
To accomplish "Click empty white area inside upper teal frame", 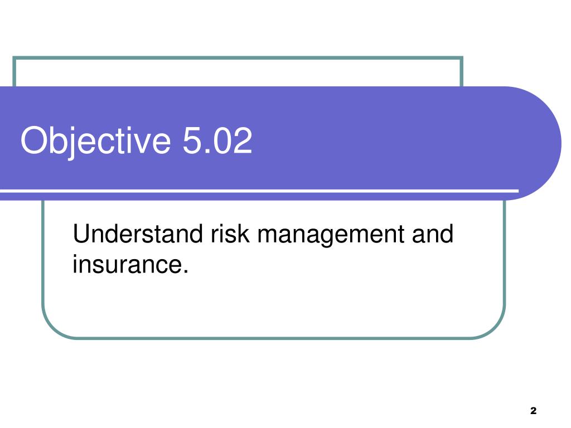I will 238,73.
